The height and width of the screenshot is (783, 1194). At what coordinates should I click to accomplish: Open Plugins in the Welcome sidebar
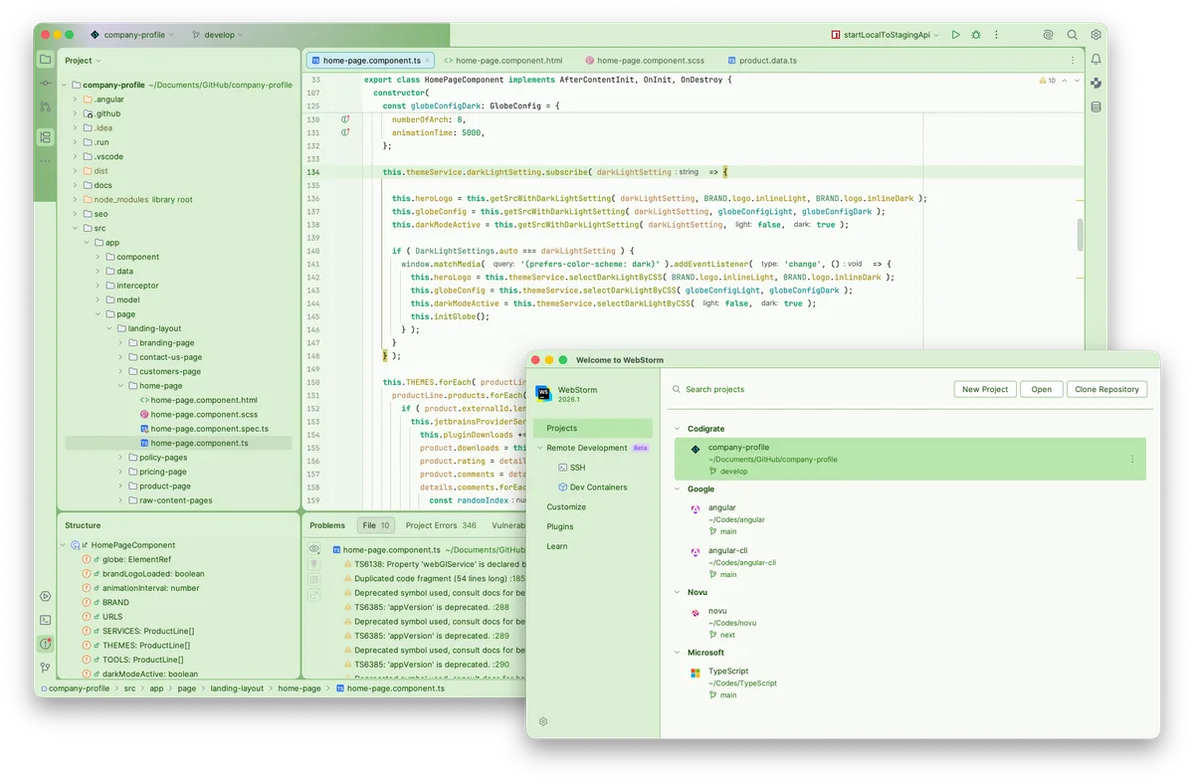pos(560,526)
